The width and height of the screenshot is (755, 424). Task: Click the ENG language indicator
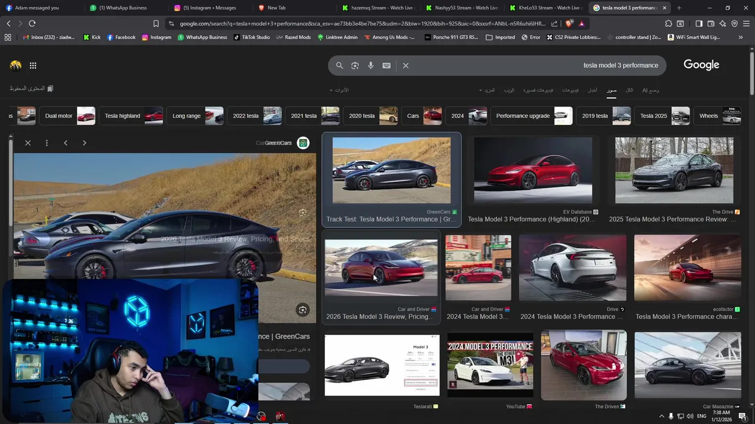coord(702,416)
